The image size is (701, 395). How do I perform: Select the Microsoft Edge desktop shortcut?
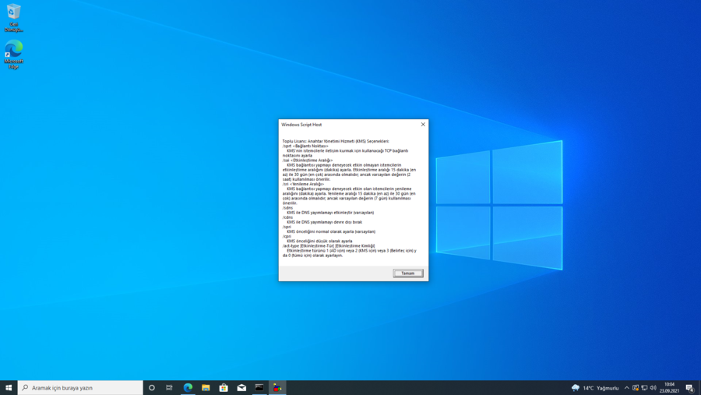tap(13, 55)
